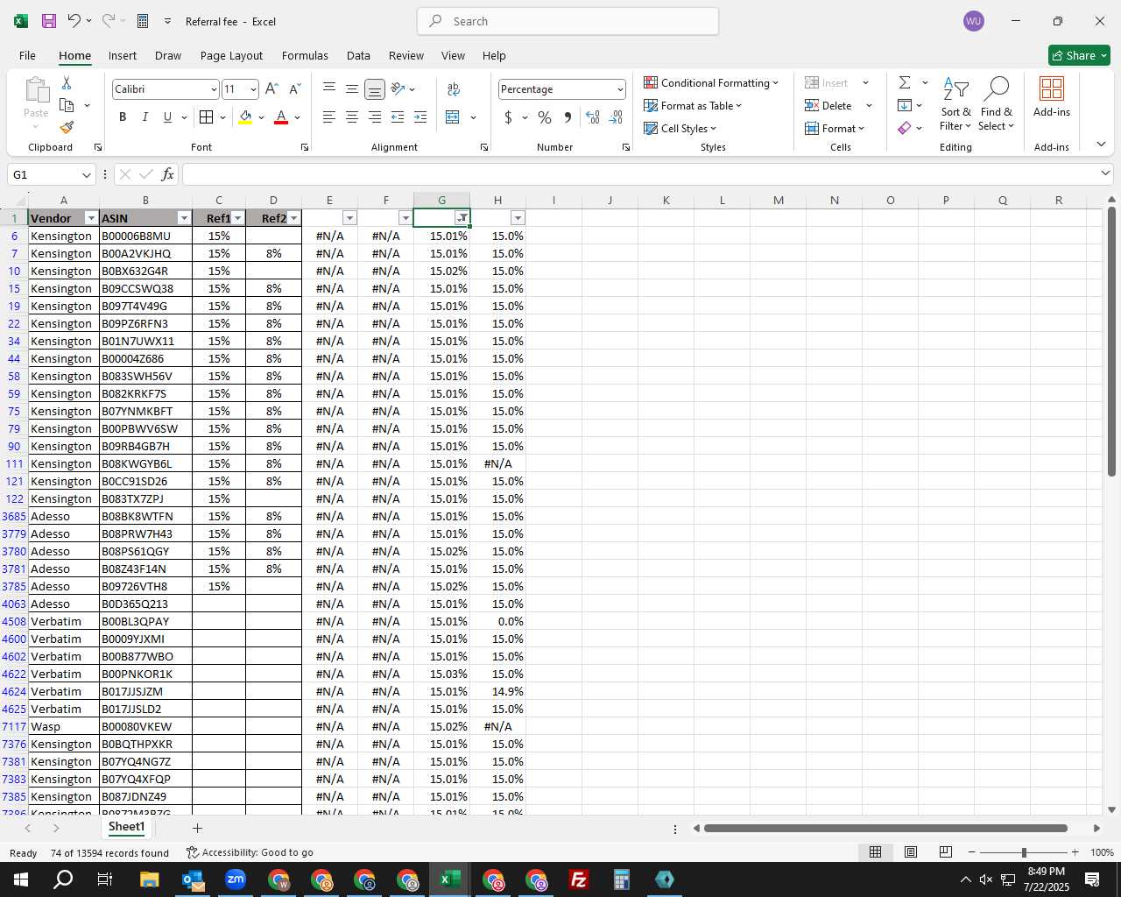Apply Accounting dollar format
Image resolution: width=1121 pixels, height=897 pixels.
(x=508, y=117)
